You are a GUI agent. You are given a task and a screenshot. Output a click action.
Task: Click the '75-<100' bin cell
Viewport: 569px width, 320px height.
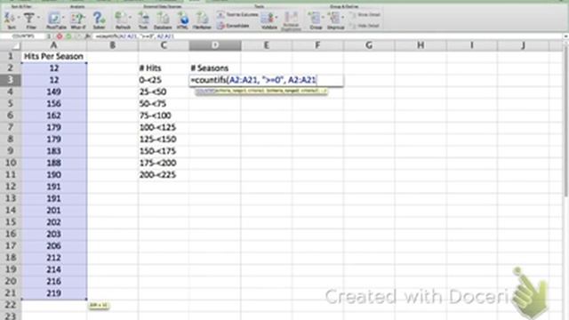tap(164, 116)
